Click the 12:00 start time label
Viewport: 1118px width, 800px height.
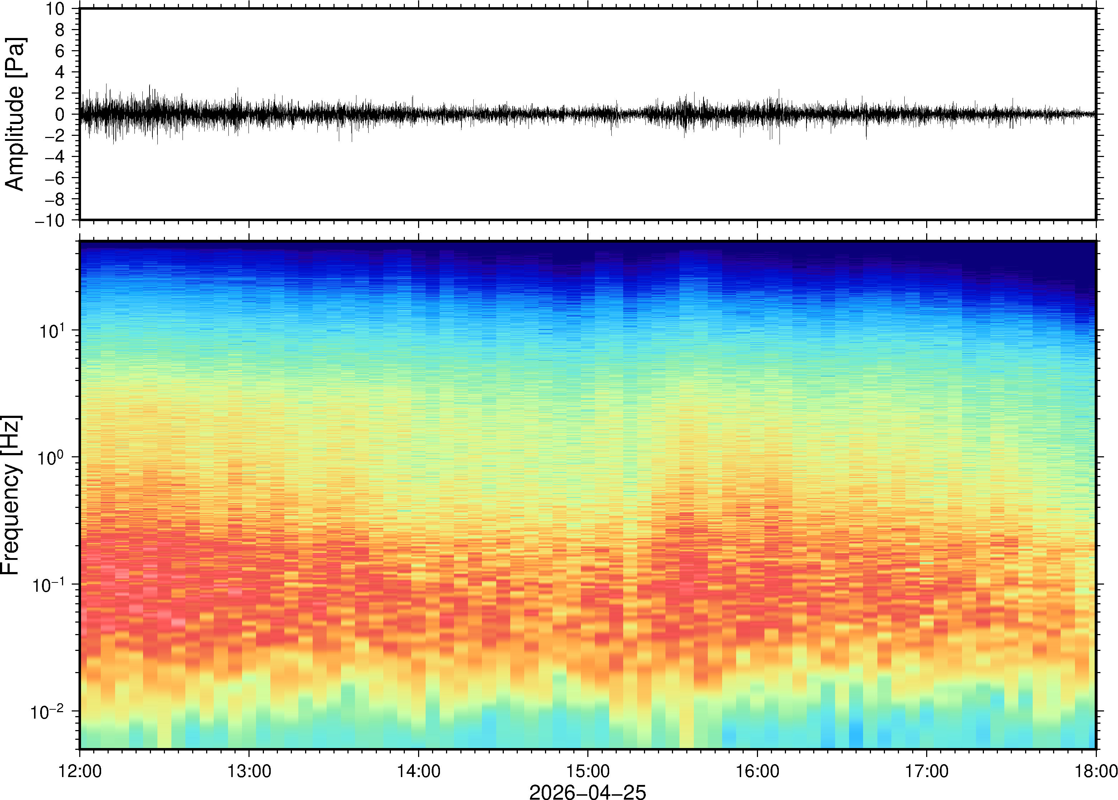80,771
